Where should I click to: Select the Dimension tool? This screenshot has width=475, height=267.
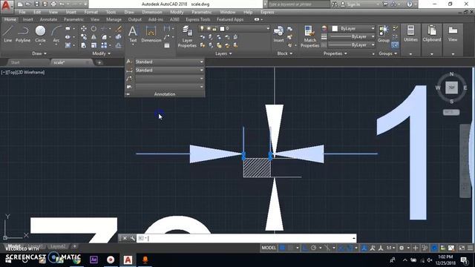click(x=151, y=34)
